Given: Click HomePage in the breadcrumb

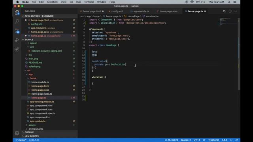Looking at the screenshot, I should [x=134, y=16].
